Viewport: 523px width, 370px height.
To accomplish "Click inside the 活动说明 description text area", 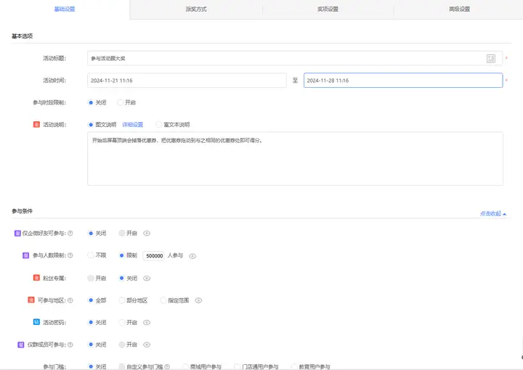I will click(295, 159).
